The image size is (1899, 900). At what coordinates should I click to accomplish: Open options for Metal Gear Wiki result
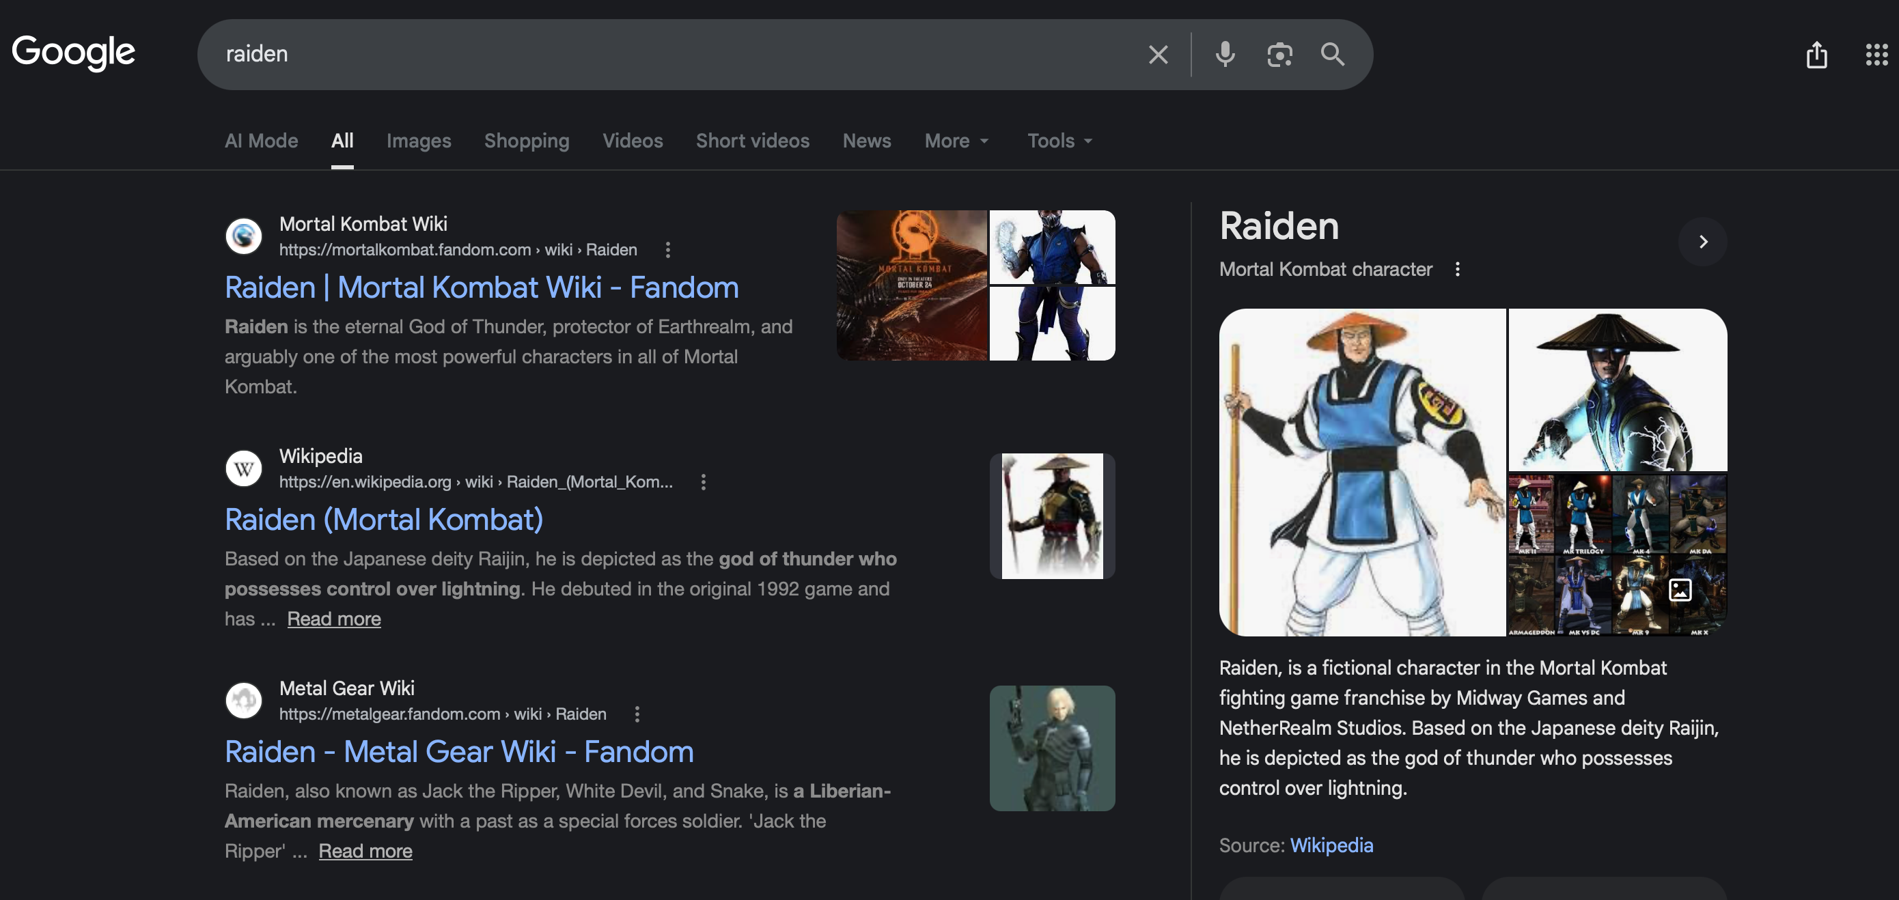[x=637, y=714]
